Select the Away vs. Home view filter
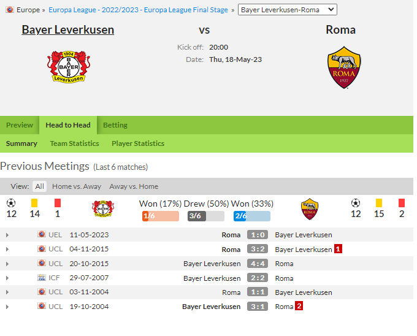 (134, 186)
